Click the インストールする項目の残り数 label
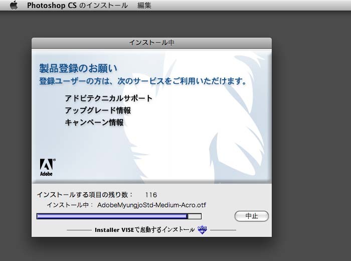Image resolution: width=351 pixels, height=261 pixels. pos(85,195)
